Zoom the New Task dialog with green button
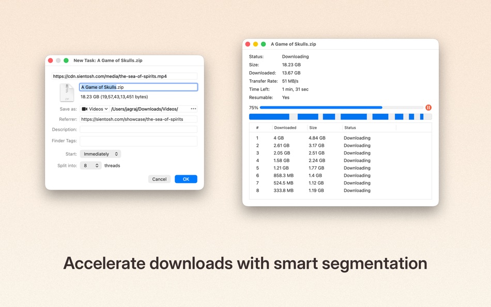 tap(66, 60)
